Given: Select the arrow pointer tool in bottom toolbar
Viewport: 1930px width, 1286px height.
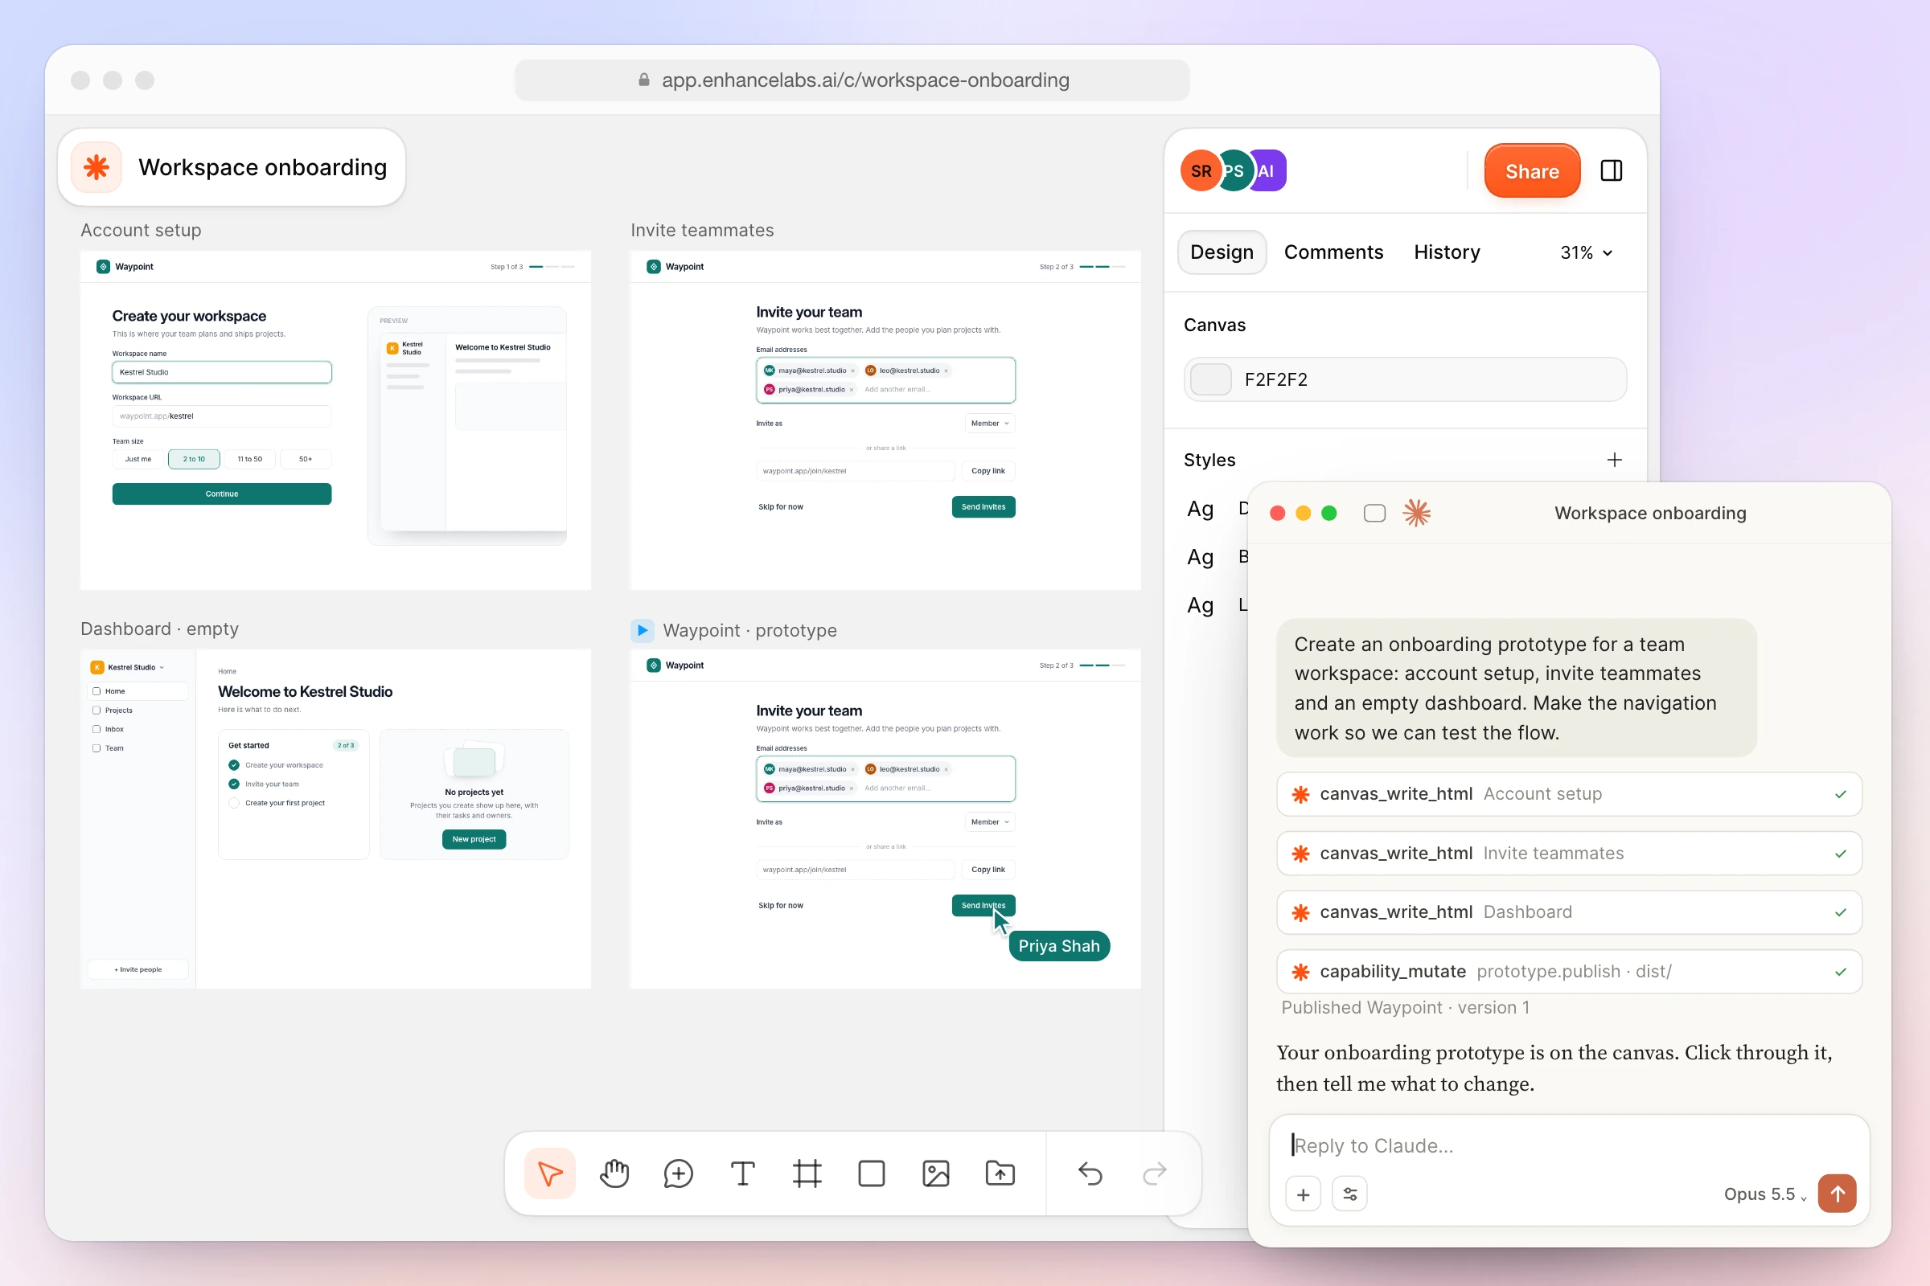Looking at the screenshot, I should tap(550, 1173).
